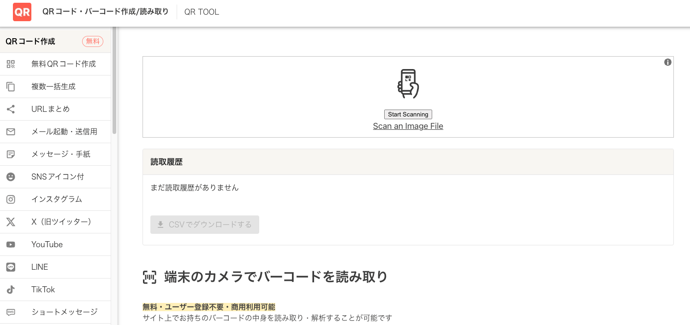Select the YouTube icon in the sidebar
The image size is (690, 325).
pyautogui.click(x=11, y=244)
